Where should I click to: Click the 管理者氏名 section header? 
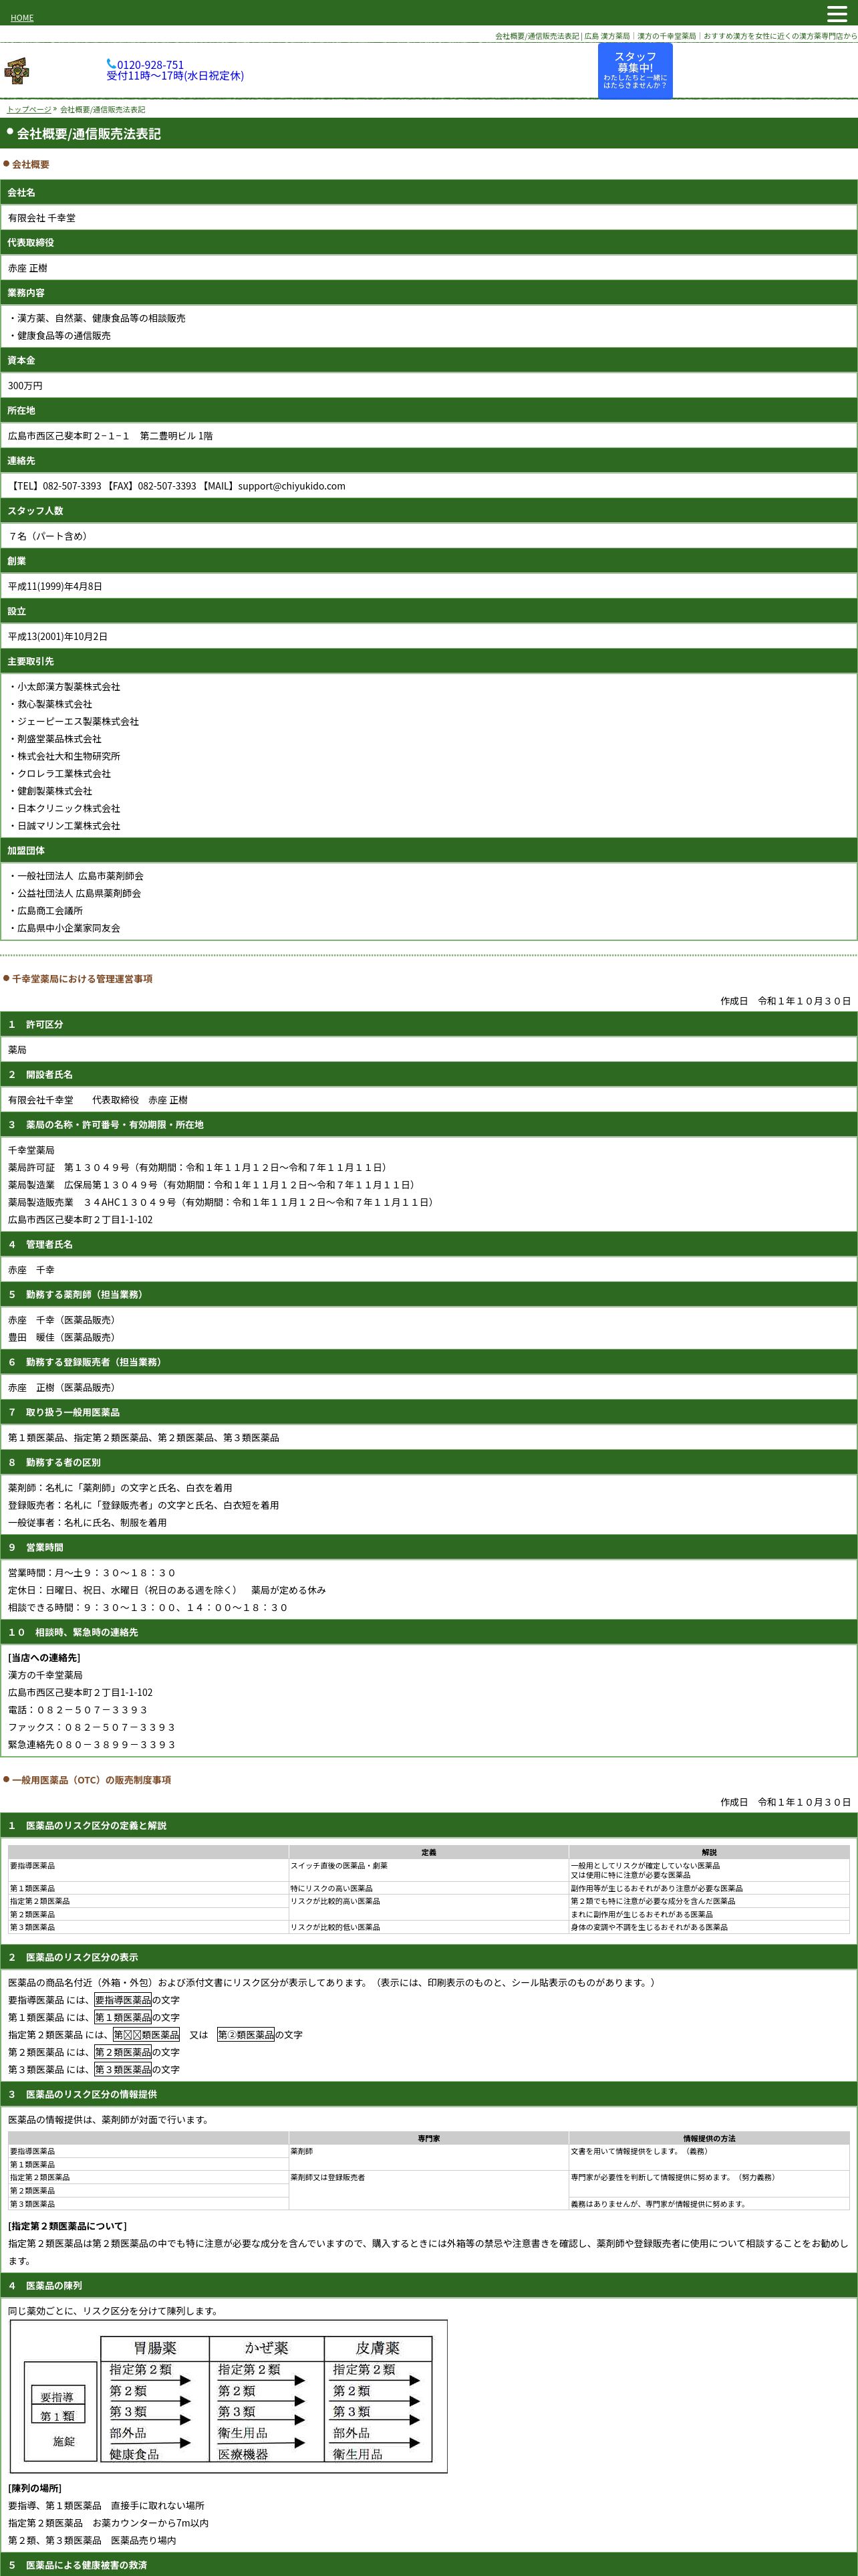(x=428, y=1244)
